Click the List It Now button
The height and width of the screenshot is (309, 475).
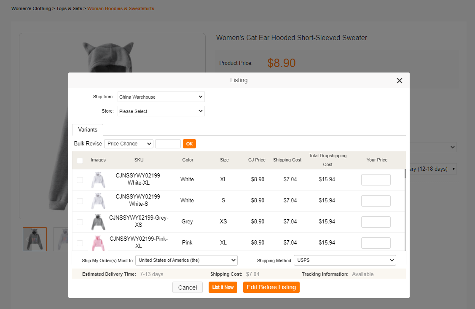click(x=223, y=288)
